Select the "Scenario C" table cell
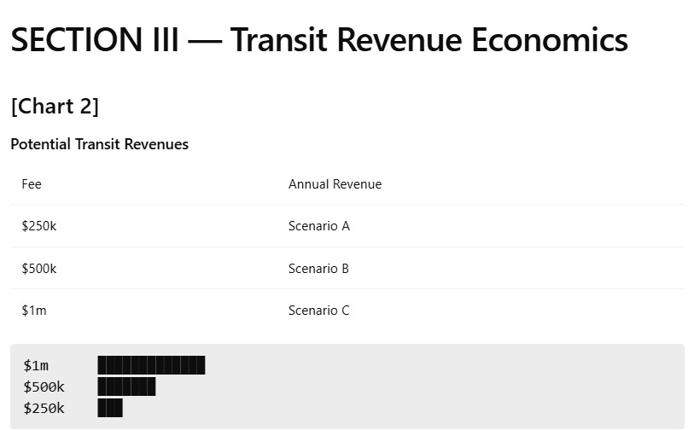This screenshot has width=694, height=430. [318, 311]
